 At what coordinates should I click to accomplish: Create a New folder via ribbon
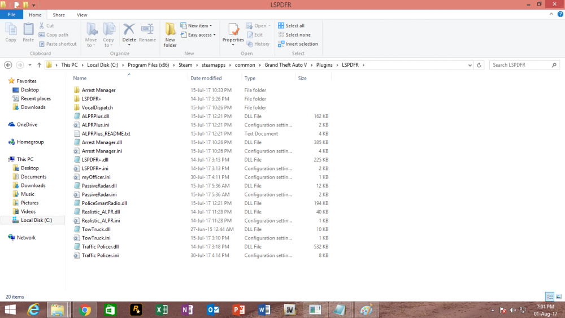pos(170,34)
